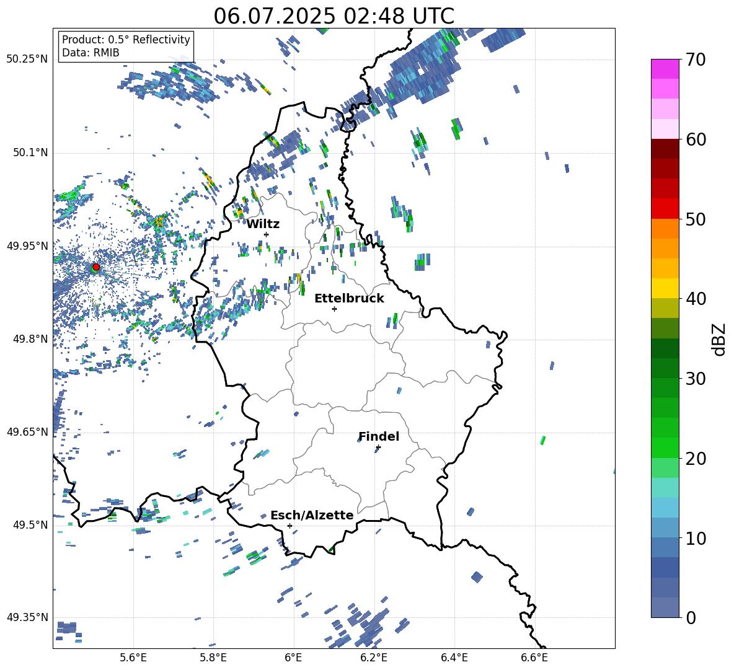Click the 5.6°E longitude label

click(133, 658)
